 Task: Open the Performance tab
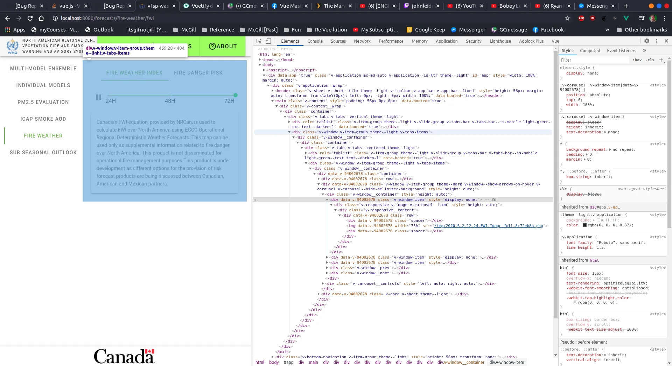(x=391, y=41)
